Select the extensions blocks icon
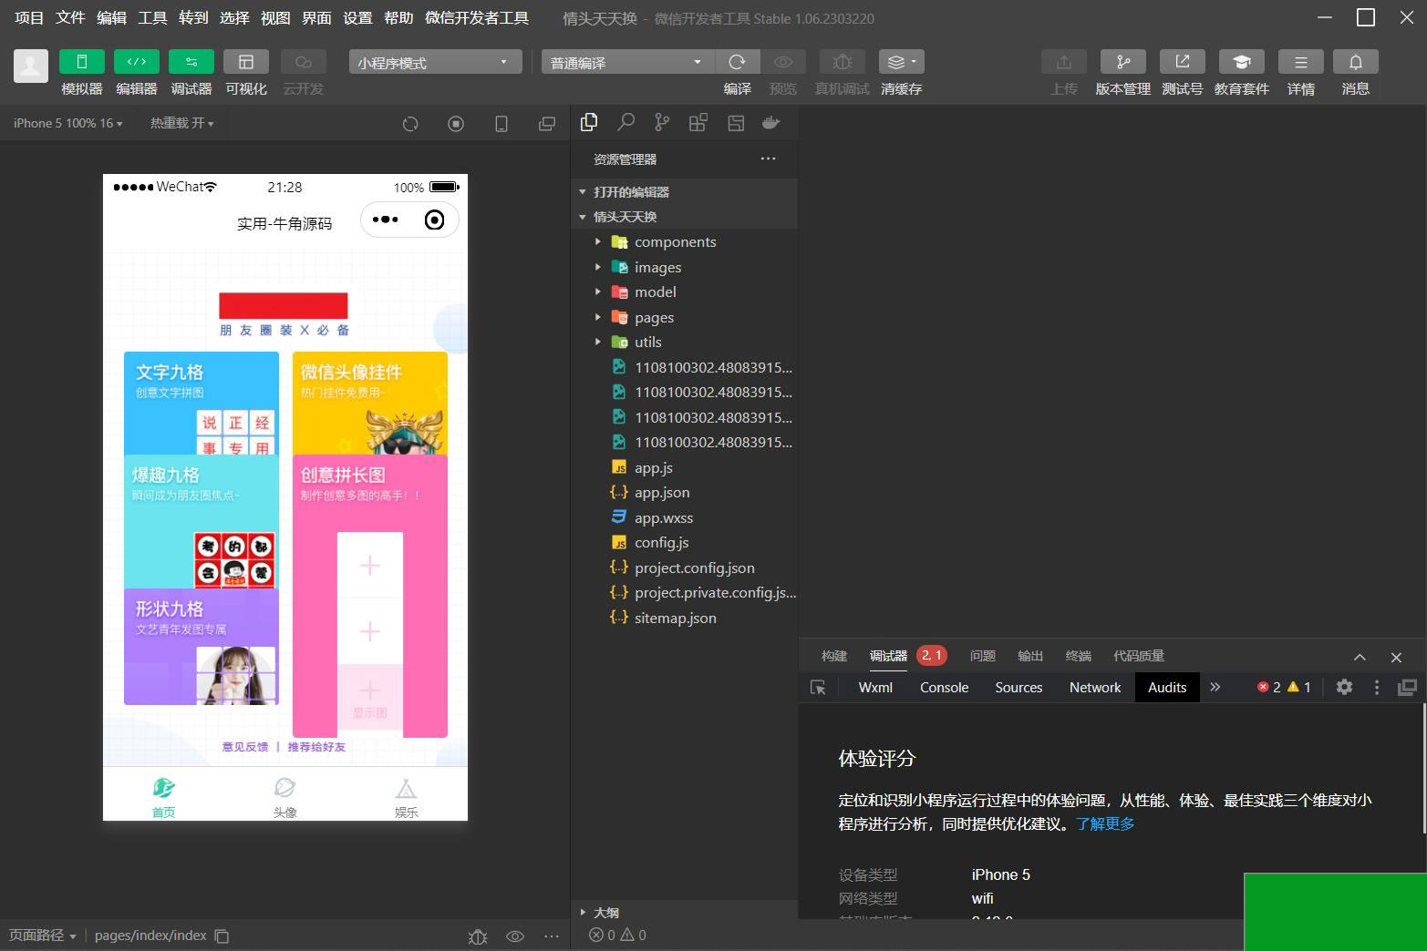Viewport: 1427px width, 951px height. click(698, 122)
